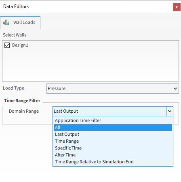
Task: Click the Wall Loads tab icon
Action: click(6, 22)
